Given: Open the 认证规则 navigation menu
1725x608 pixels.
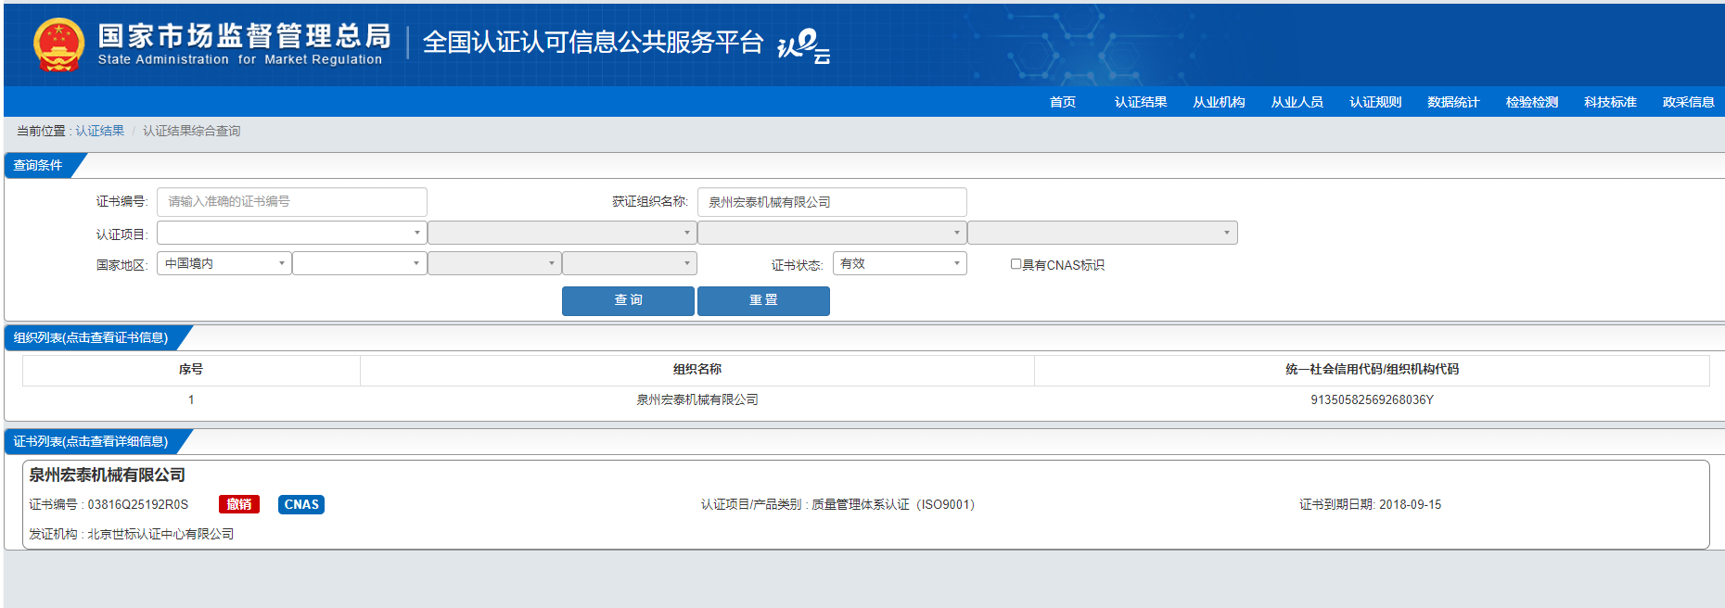Looking at the screenshot, I should pyautogui.click(x=1375, y=102).
